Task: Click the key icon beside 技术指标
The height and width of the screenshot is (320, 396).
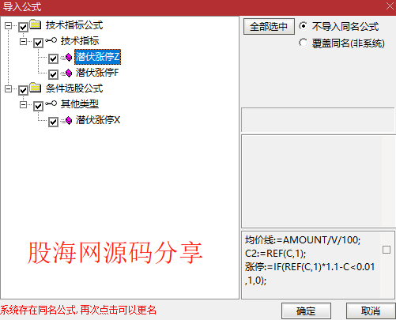Action: (x=51, y=40)
